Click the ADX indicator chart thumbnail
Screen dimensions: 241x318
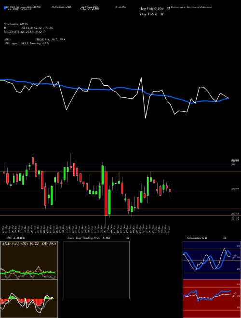(x=29, y=260)
